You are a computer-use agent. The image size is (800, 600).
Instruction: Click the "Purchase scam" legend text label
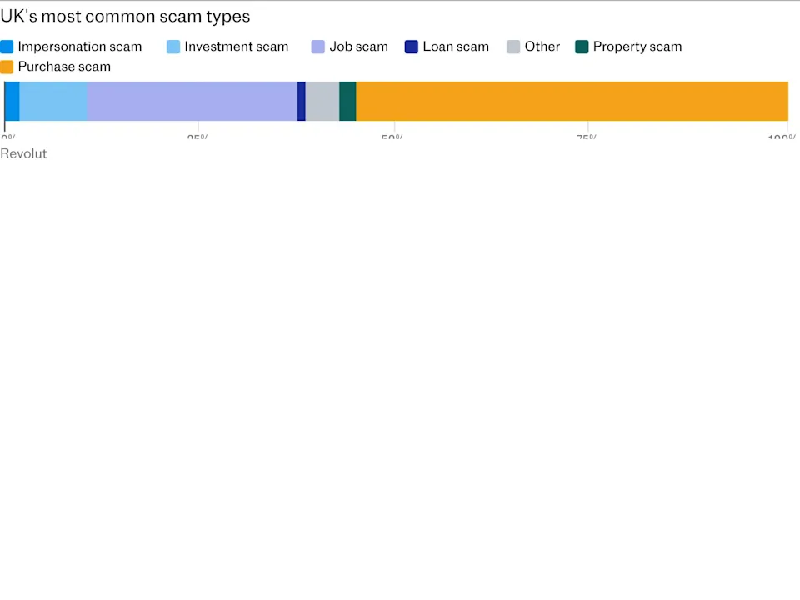64,67
